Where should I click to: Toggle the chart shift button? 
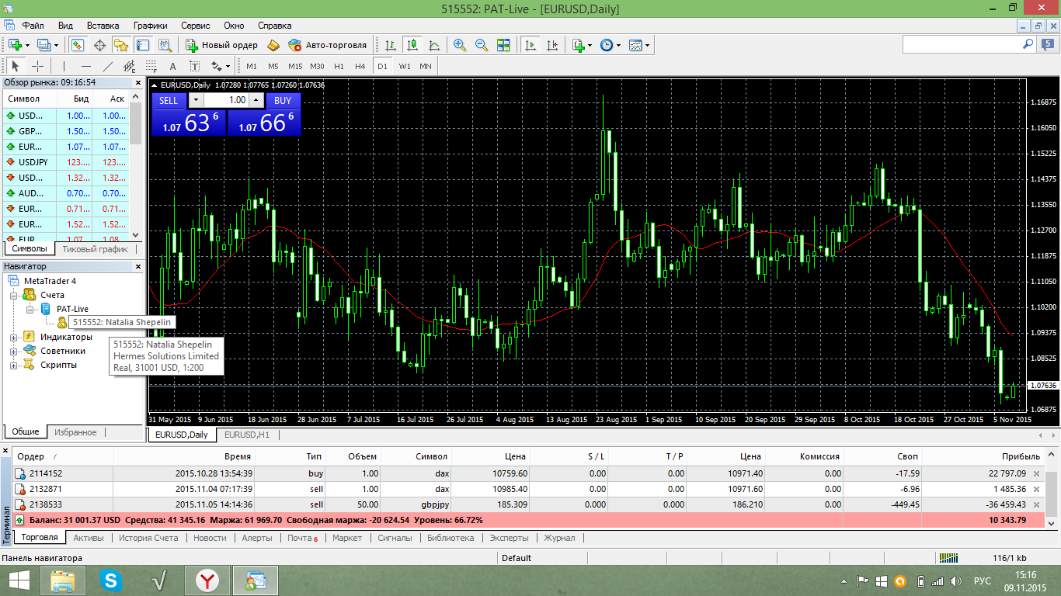552,45
